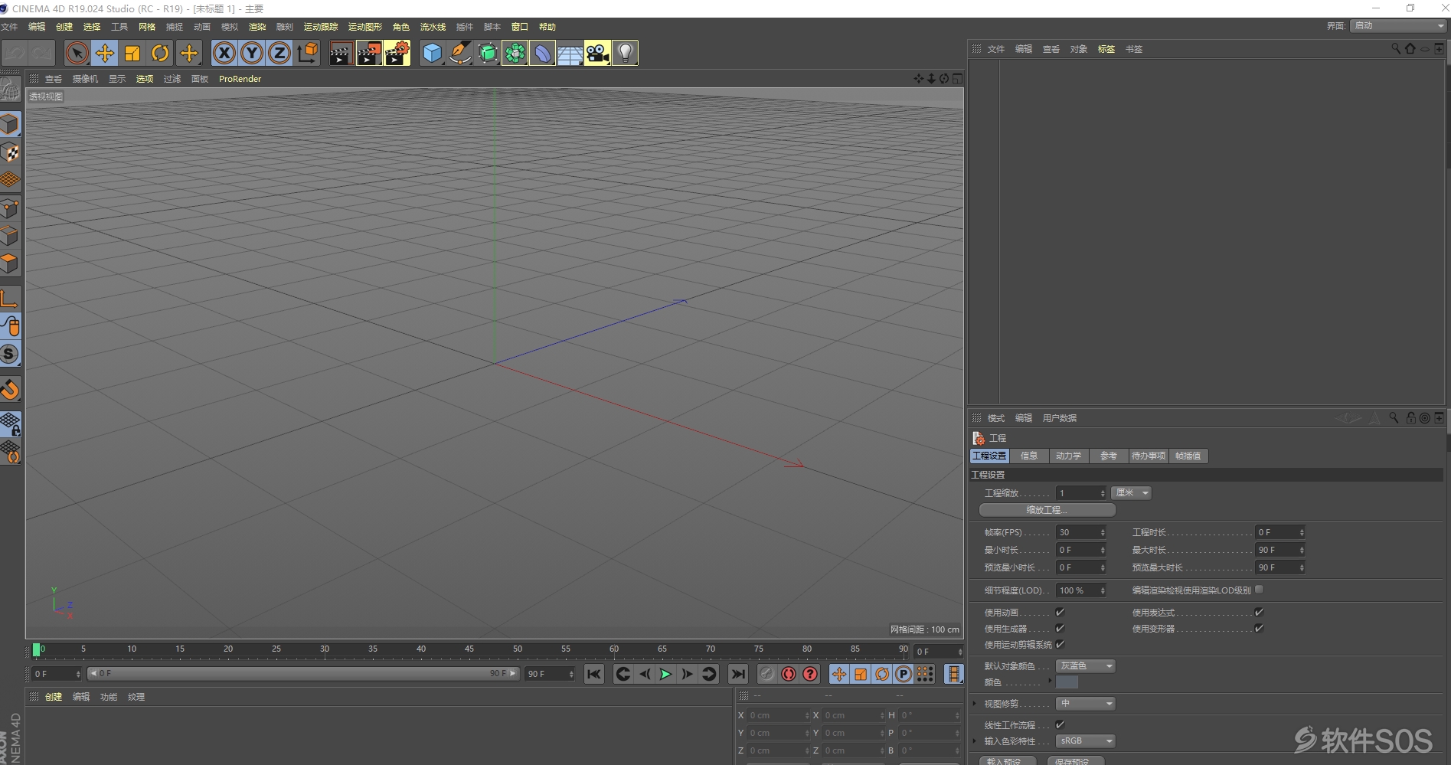The height and width of the screenshot is (765, 1451).
Task: Play animation forward
Action: pyautogui.click(x=665, y=674)
